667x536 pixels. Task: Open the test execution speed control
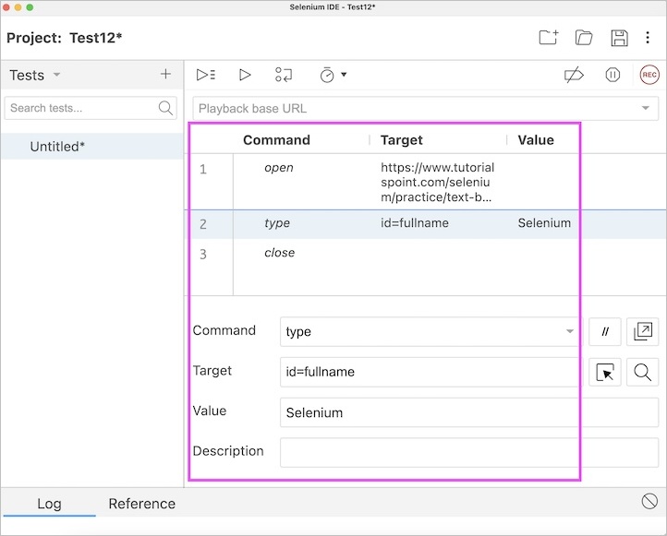tap(333, 75)
